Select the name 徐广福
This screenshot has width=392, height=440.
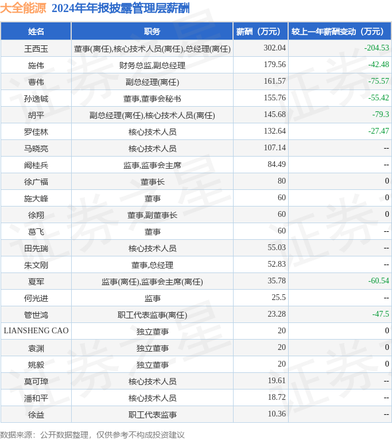tap(36, 182)
